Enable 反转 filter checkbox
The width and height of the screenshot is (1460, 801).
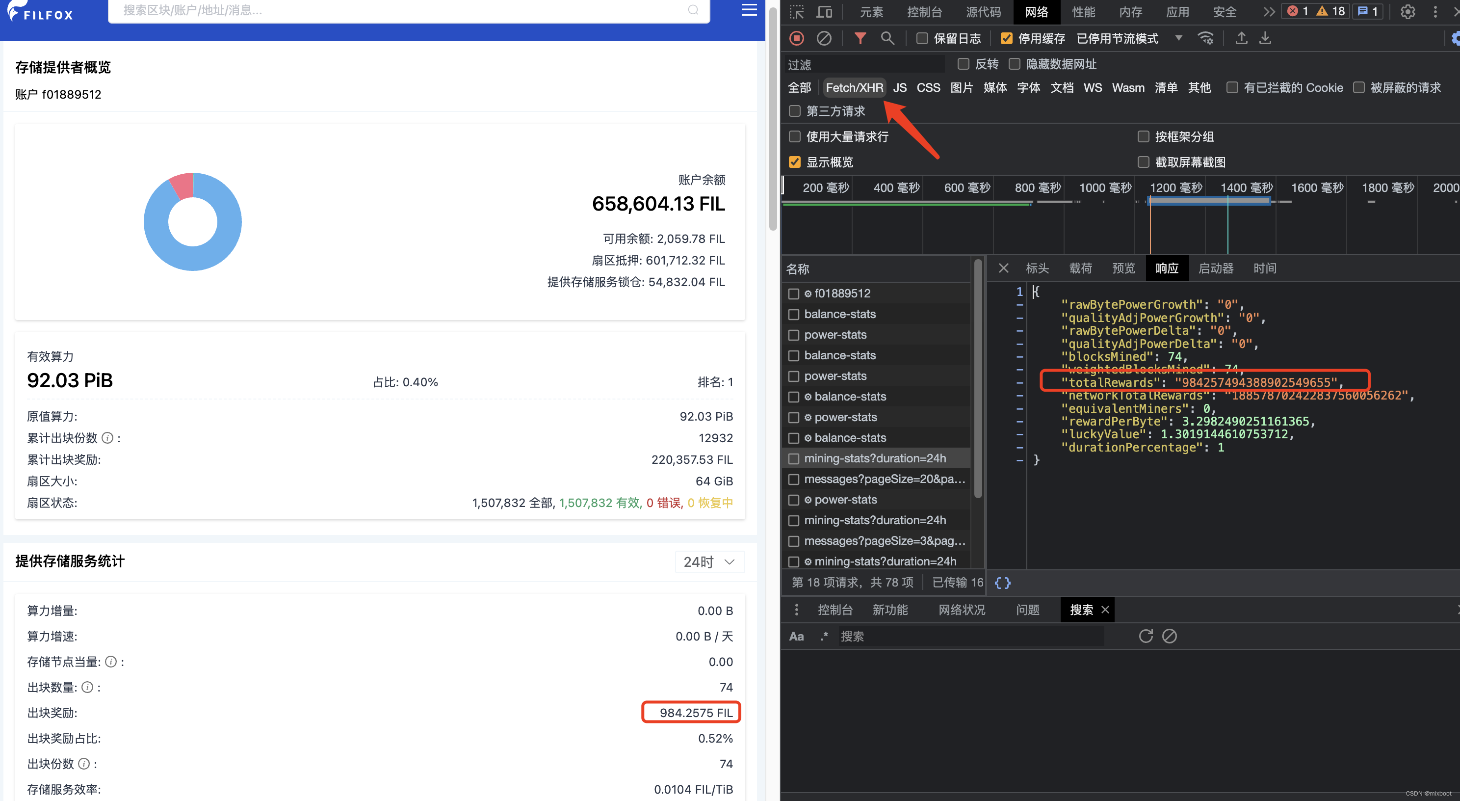(963, 64)
